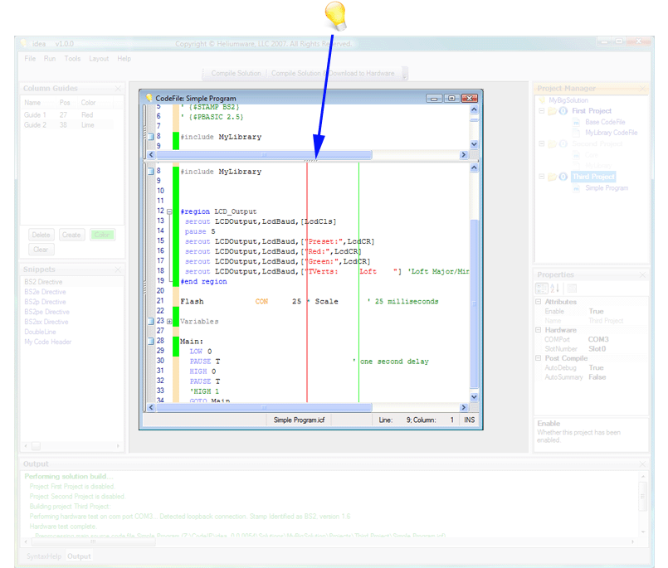Switch to the SyntaxHelp tab at the bottom
Viewport: 668px width, 568px height.
[43, 556]
